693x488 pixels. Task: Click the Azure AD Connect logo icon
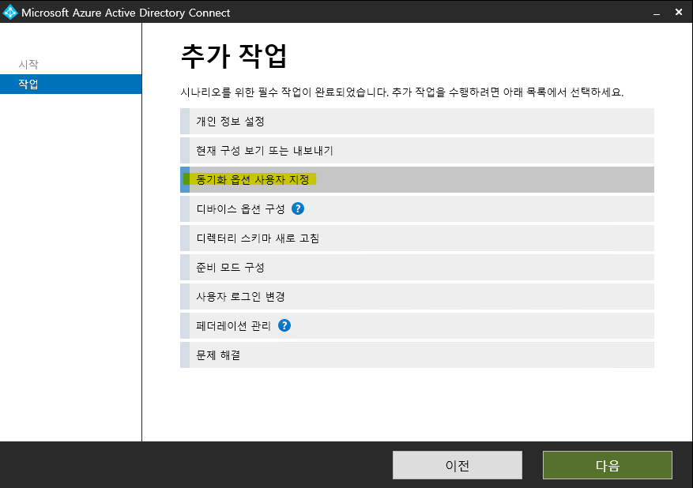point(9,13)
